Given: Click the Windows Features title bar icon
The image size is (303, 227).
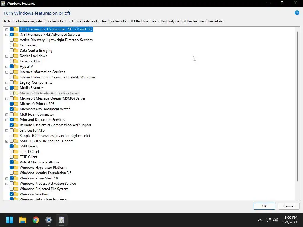Looking at the screenshot, I should click(x=3, y=3).
